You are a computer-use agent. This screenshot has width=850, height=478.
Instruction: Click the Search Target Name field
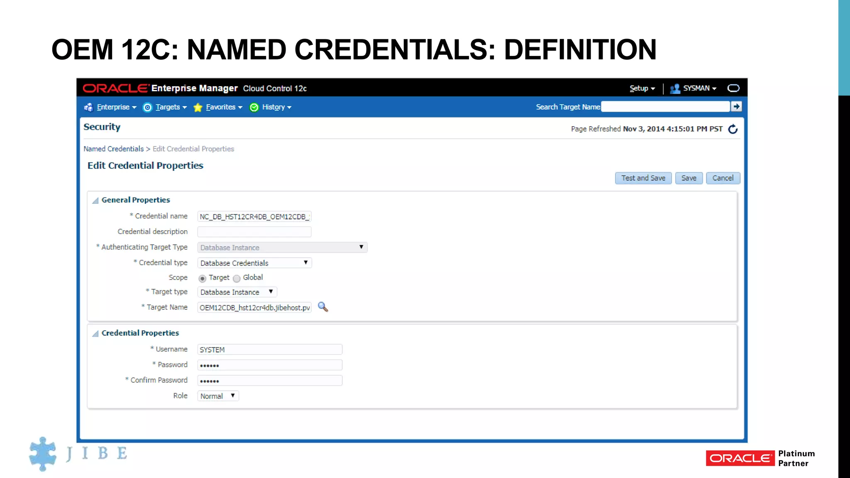tap(665, 107)
